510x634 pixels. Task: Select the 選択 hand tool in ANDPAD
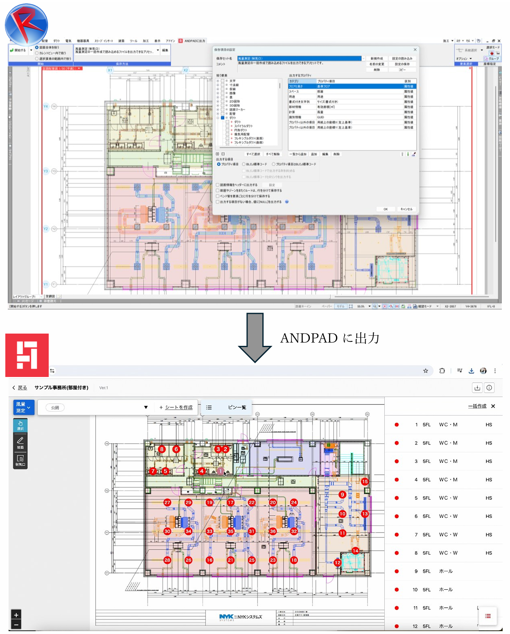pos(20,425)
